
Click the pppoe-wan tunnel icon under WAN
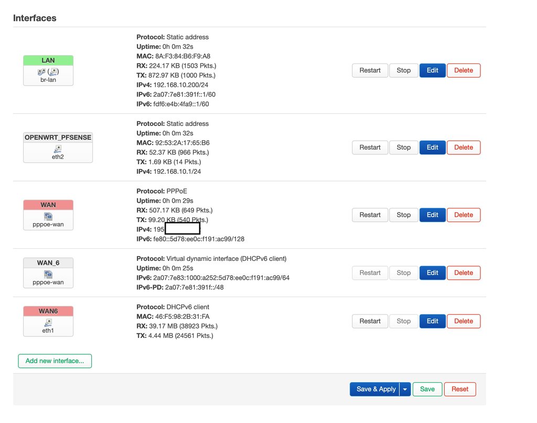48,216
